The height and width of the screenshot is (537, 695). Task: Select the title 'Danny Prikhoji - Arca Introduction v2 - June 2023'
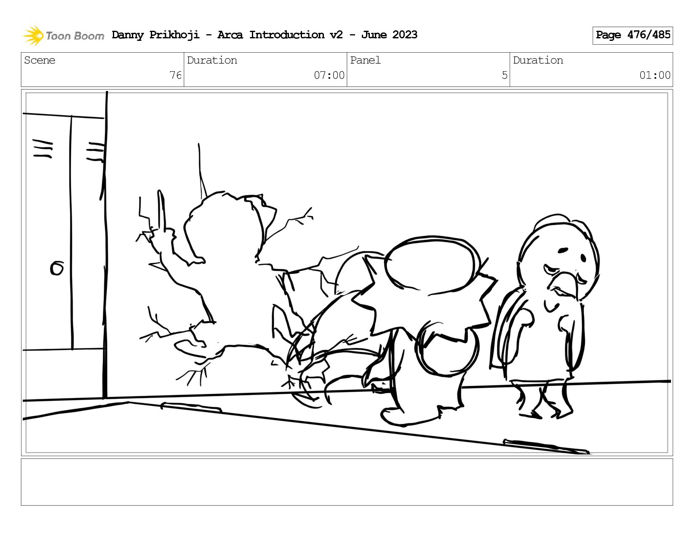(x=265, y=35)
